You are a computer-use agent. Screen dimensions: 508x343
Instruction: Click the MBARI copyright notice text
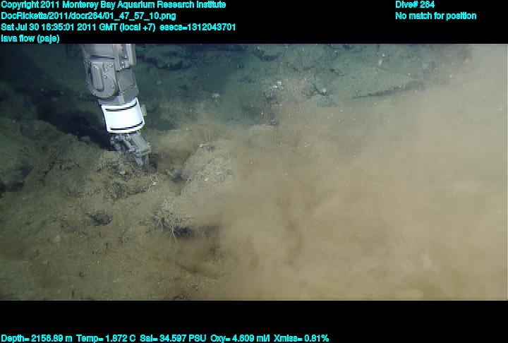(x=113, y=5)
